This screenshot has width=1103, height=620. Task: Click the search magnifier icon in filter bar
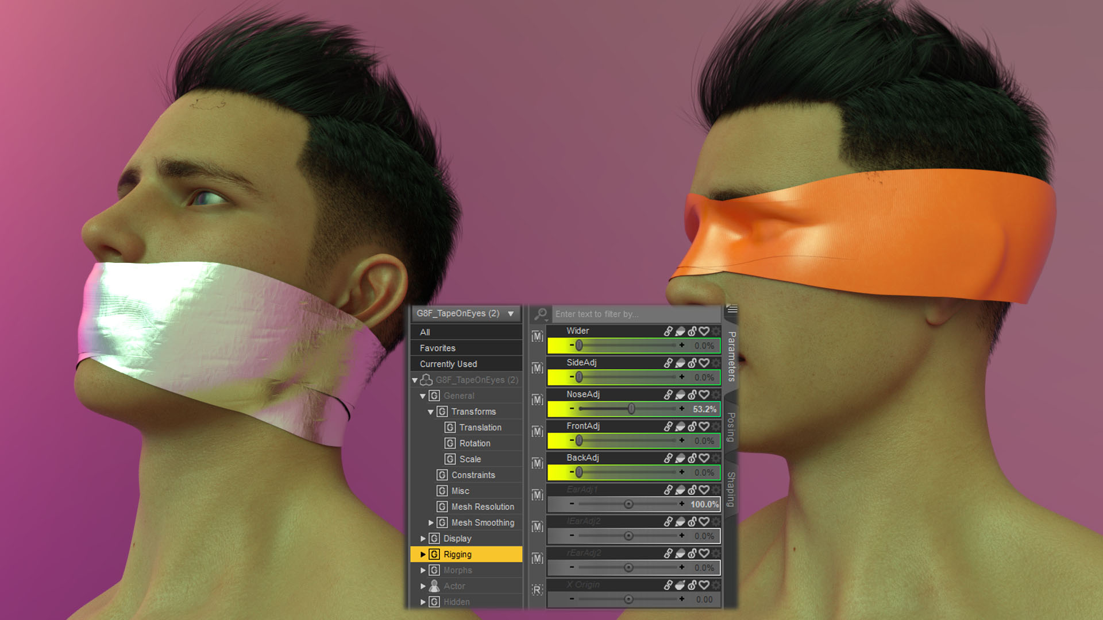coord(540,314)
